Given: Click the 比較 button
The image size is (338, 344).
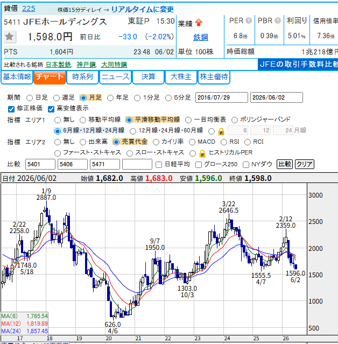Looking at the screenshot, I should click(x=285, y=164).
